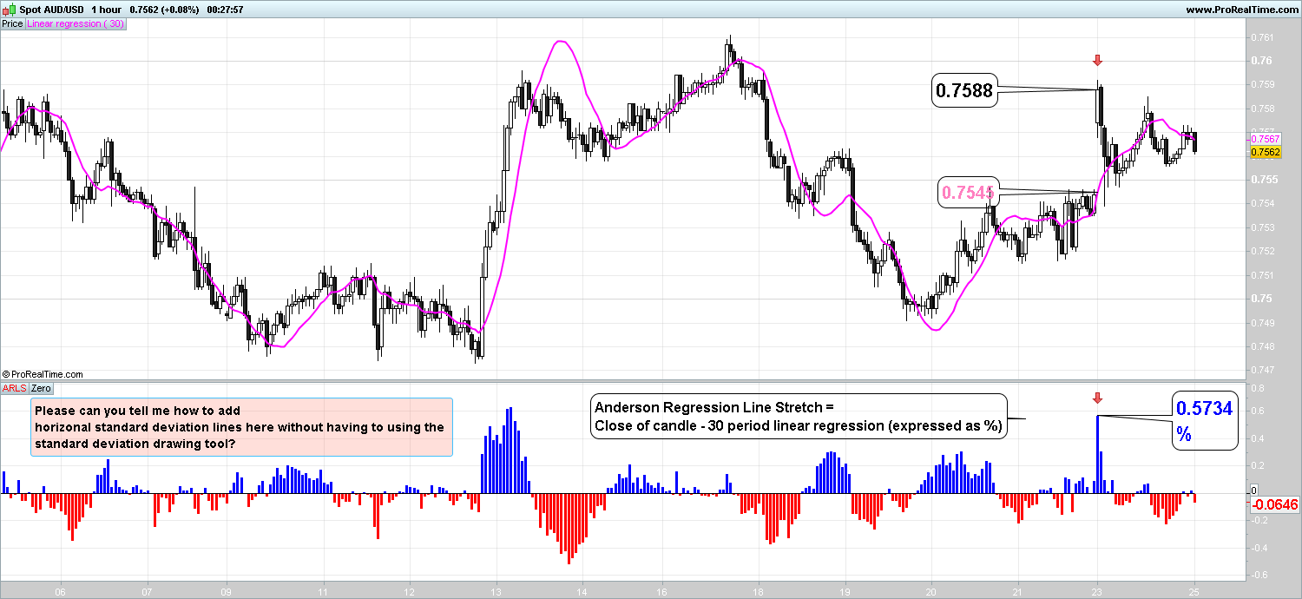The width and height of the screenshot is (1302, 599).
Task: Click date label 20 on time axis
Action: point(931,590)
